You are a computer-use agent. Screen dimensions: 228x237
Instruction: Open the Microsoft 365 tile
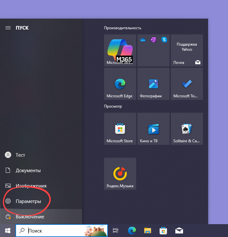coord(120,50)
